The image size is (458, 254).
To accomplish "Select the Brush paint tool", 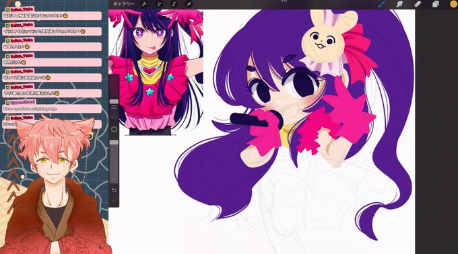I will click(382, 4).
